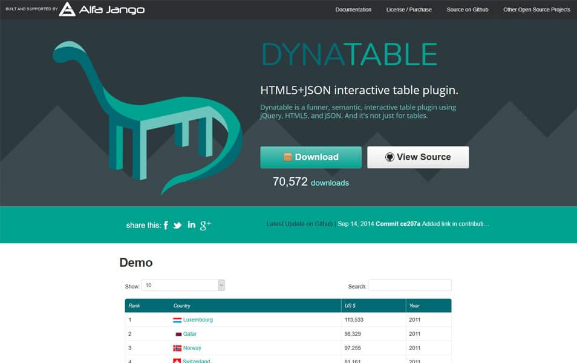Click the dinosaur mascot illustration
This screenshot has width=577, height=363.
147,117
